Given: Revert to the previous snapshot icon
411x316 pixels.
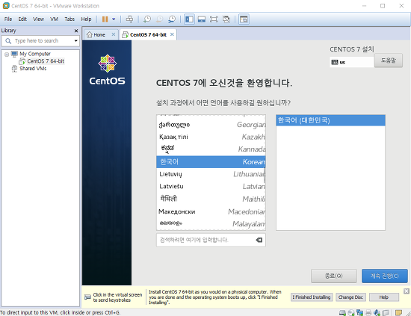Looking at the screenshot, I should tap(159, 19).
